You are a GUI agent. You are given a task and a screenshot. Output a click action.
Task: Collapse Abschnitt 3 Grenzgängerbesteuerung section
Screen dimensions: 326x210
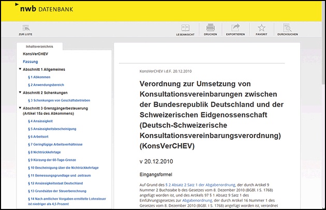coord(20,108)
